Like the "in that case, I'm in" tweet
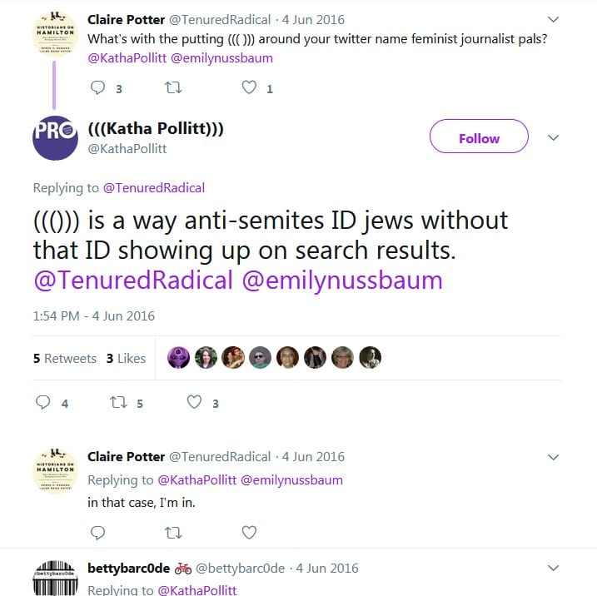This screenshot has height=596, width=597. click(x=249, y=532)
